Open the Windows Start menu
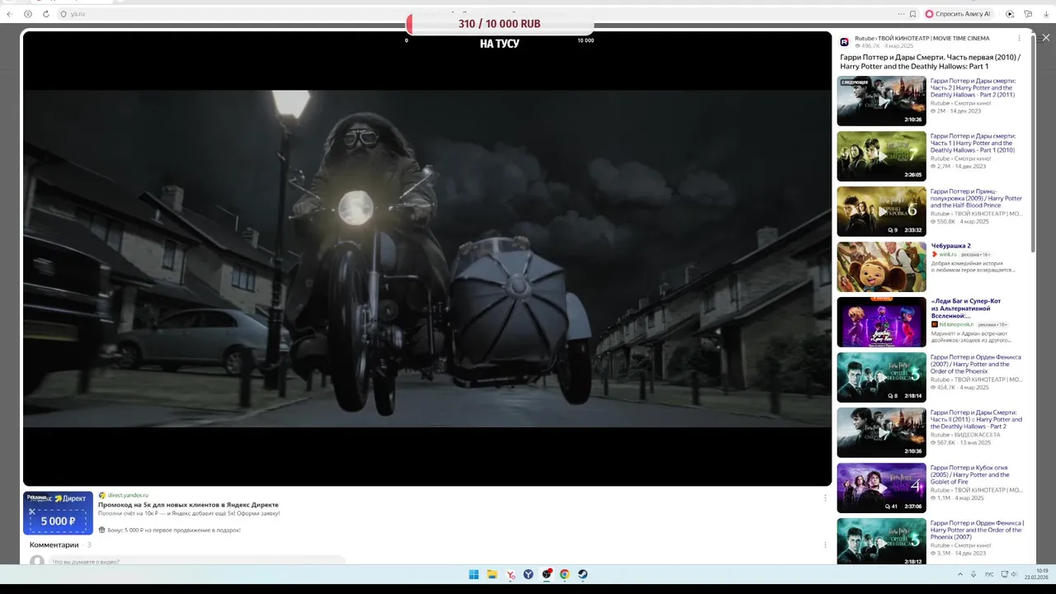1056x594 pixels. coord(474,574)
